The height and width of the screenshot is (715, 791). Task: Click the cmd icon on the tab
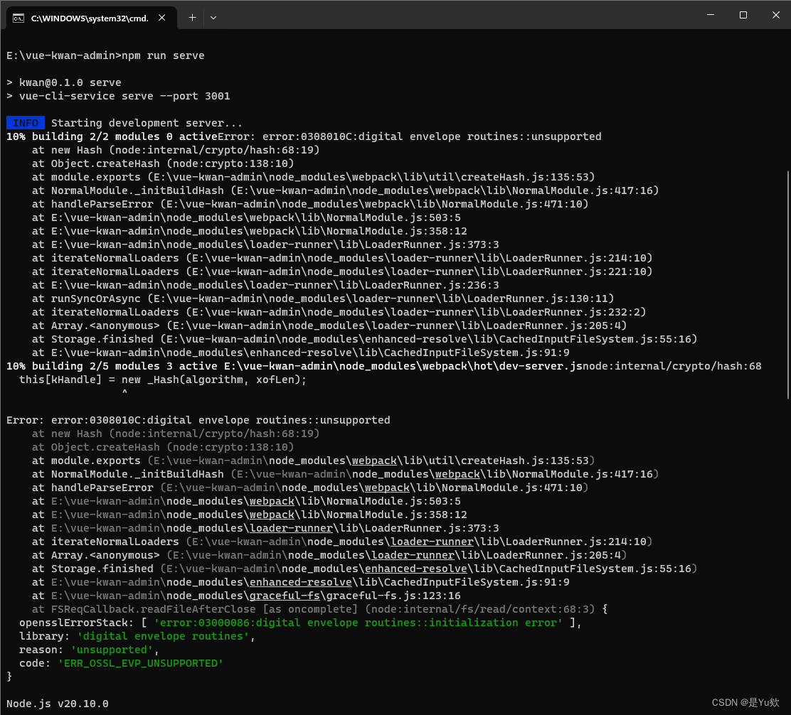tap(18, 18)
